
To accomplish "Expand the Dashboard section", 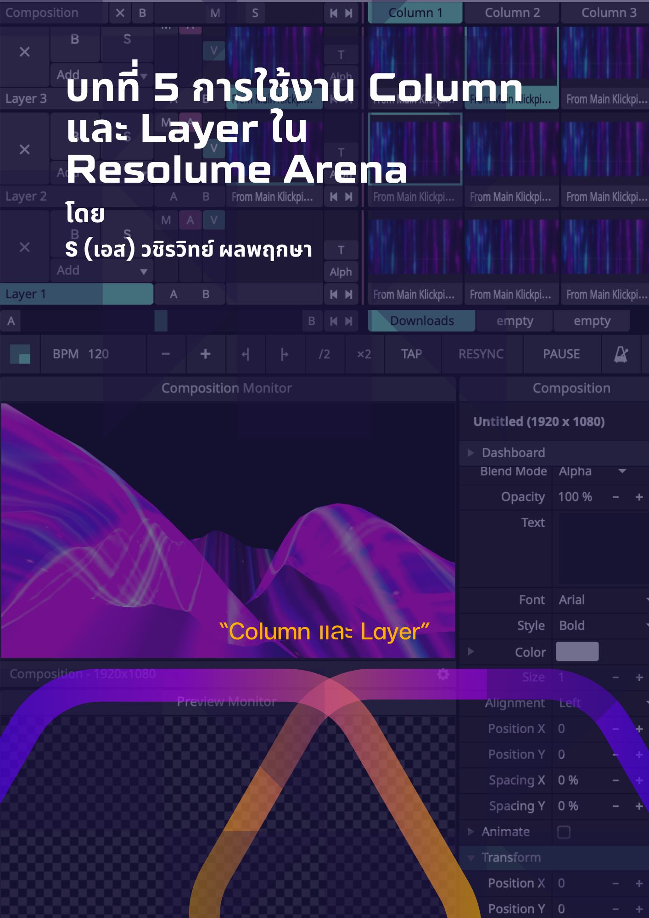I will pyautogui.click(x=471, y=453).
